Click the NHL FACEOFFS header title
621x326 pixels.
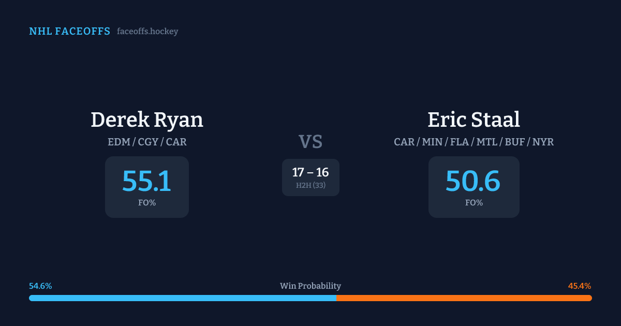point(69,32)
